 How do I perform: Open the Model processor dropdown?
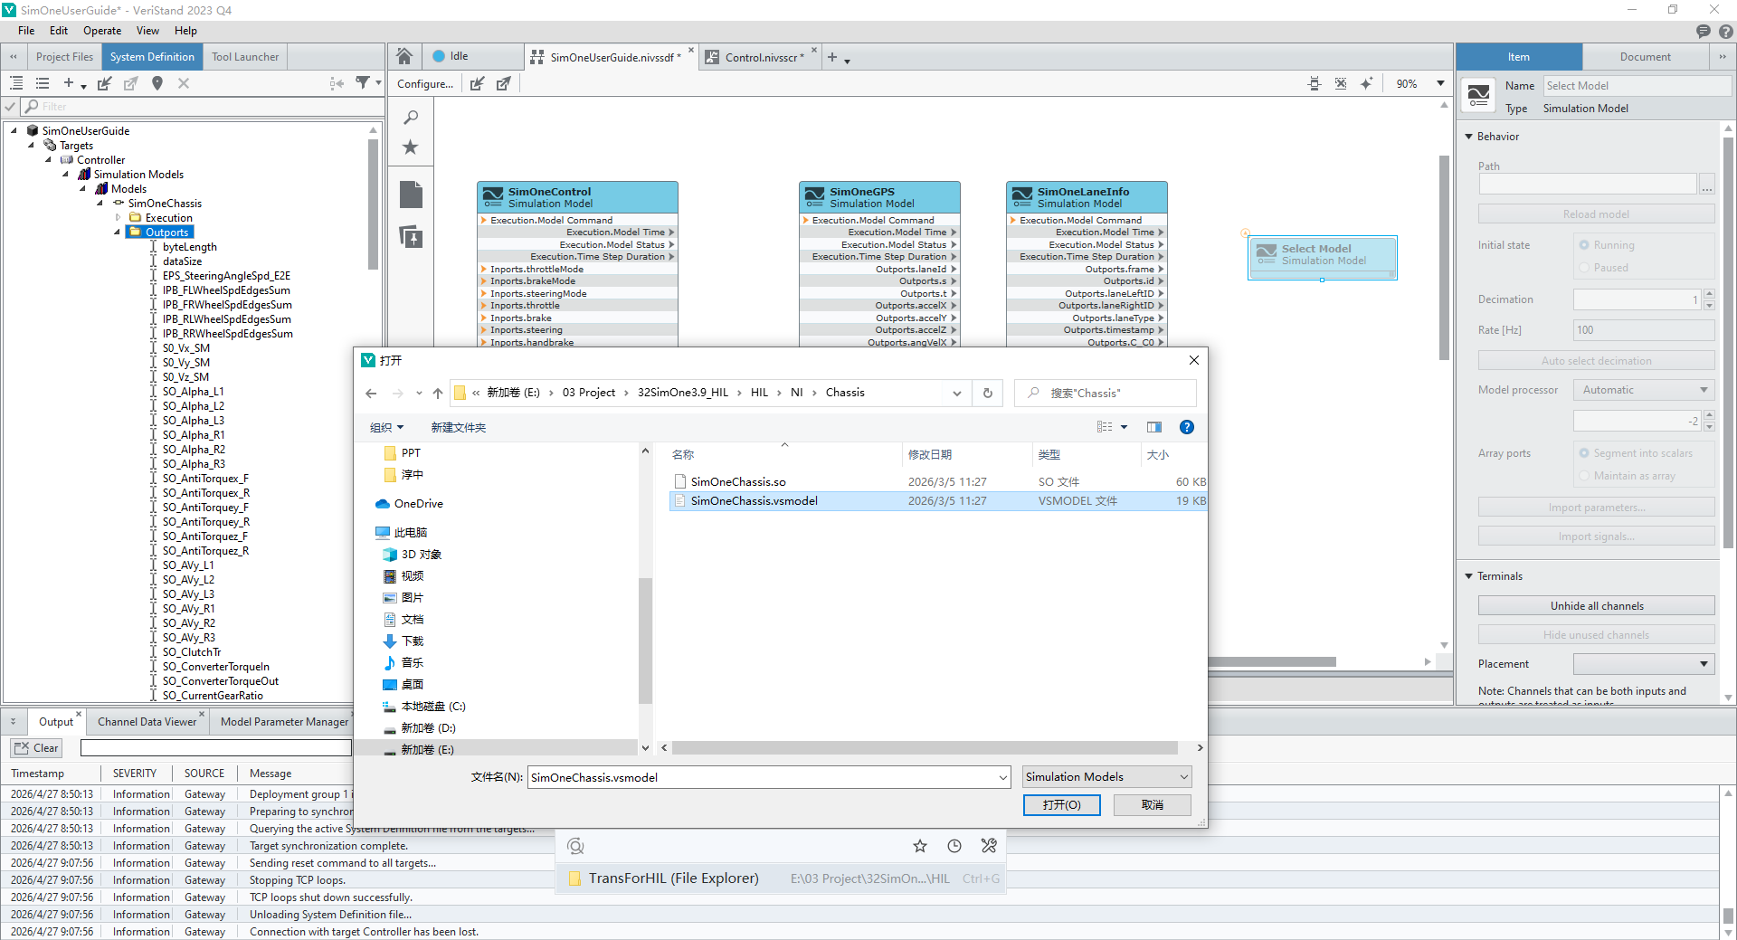[x=1644, y=390]
